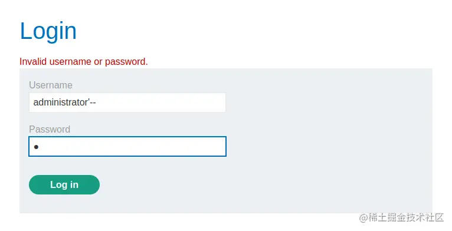
Task: Click the green Log in button
Action: tap(64, 184)
